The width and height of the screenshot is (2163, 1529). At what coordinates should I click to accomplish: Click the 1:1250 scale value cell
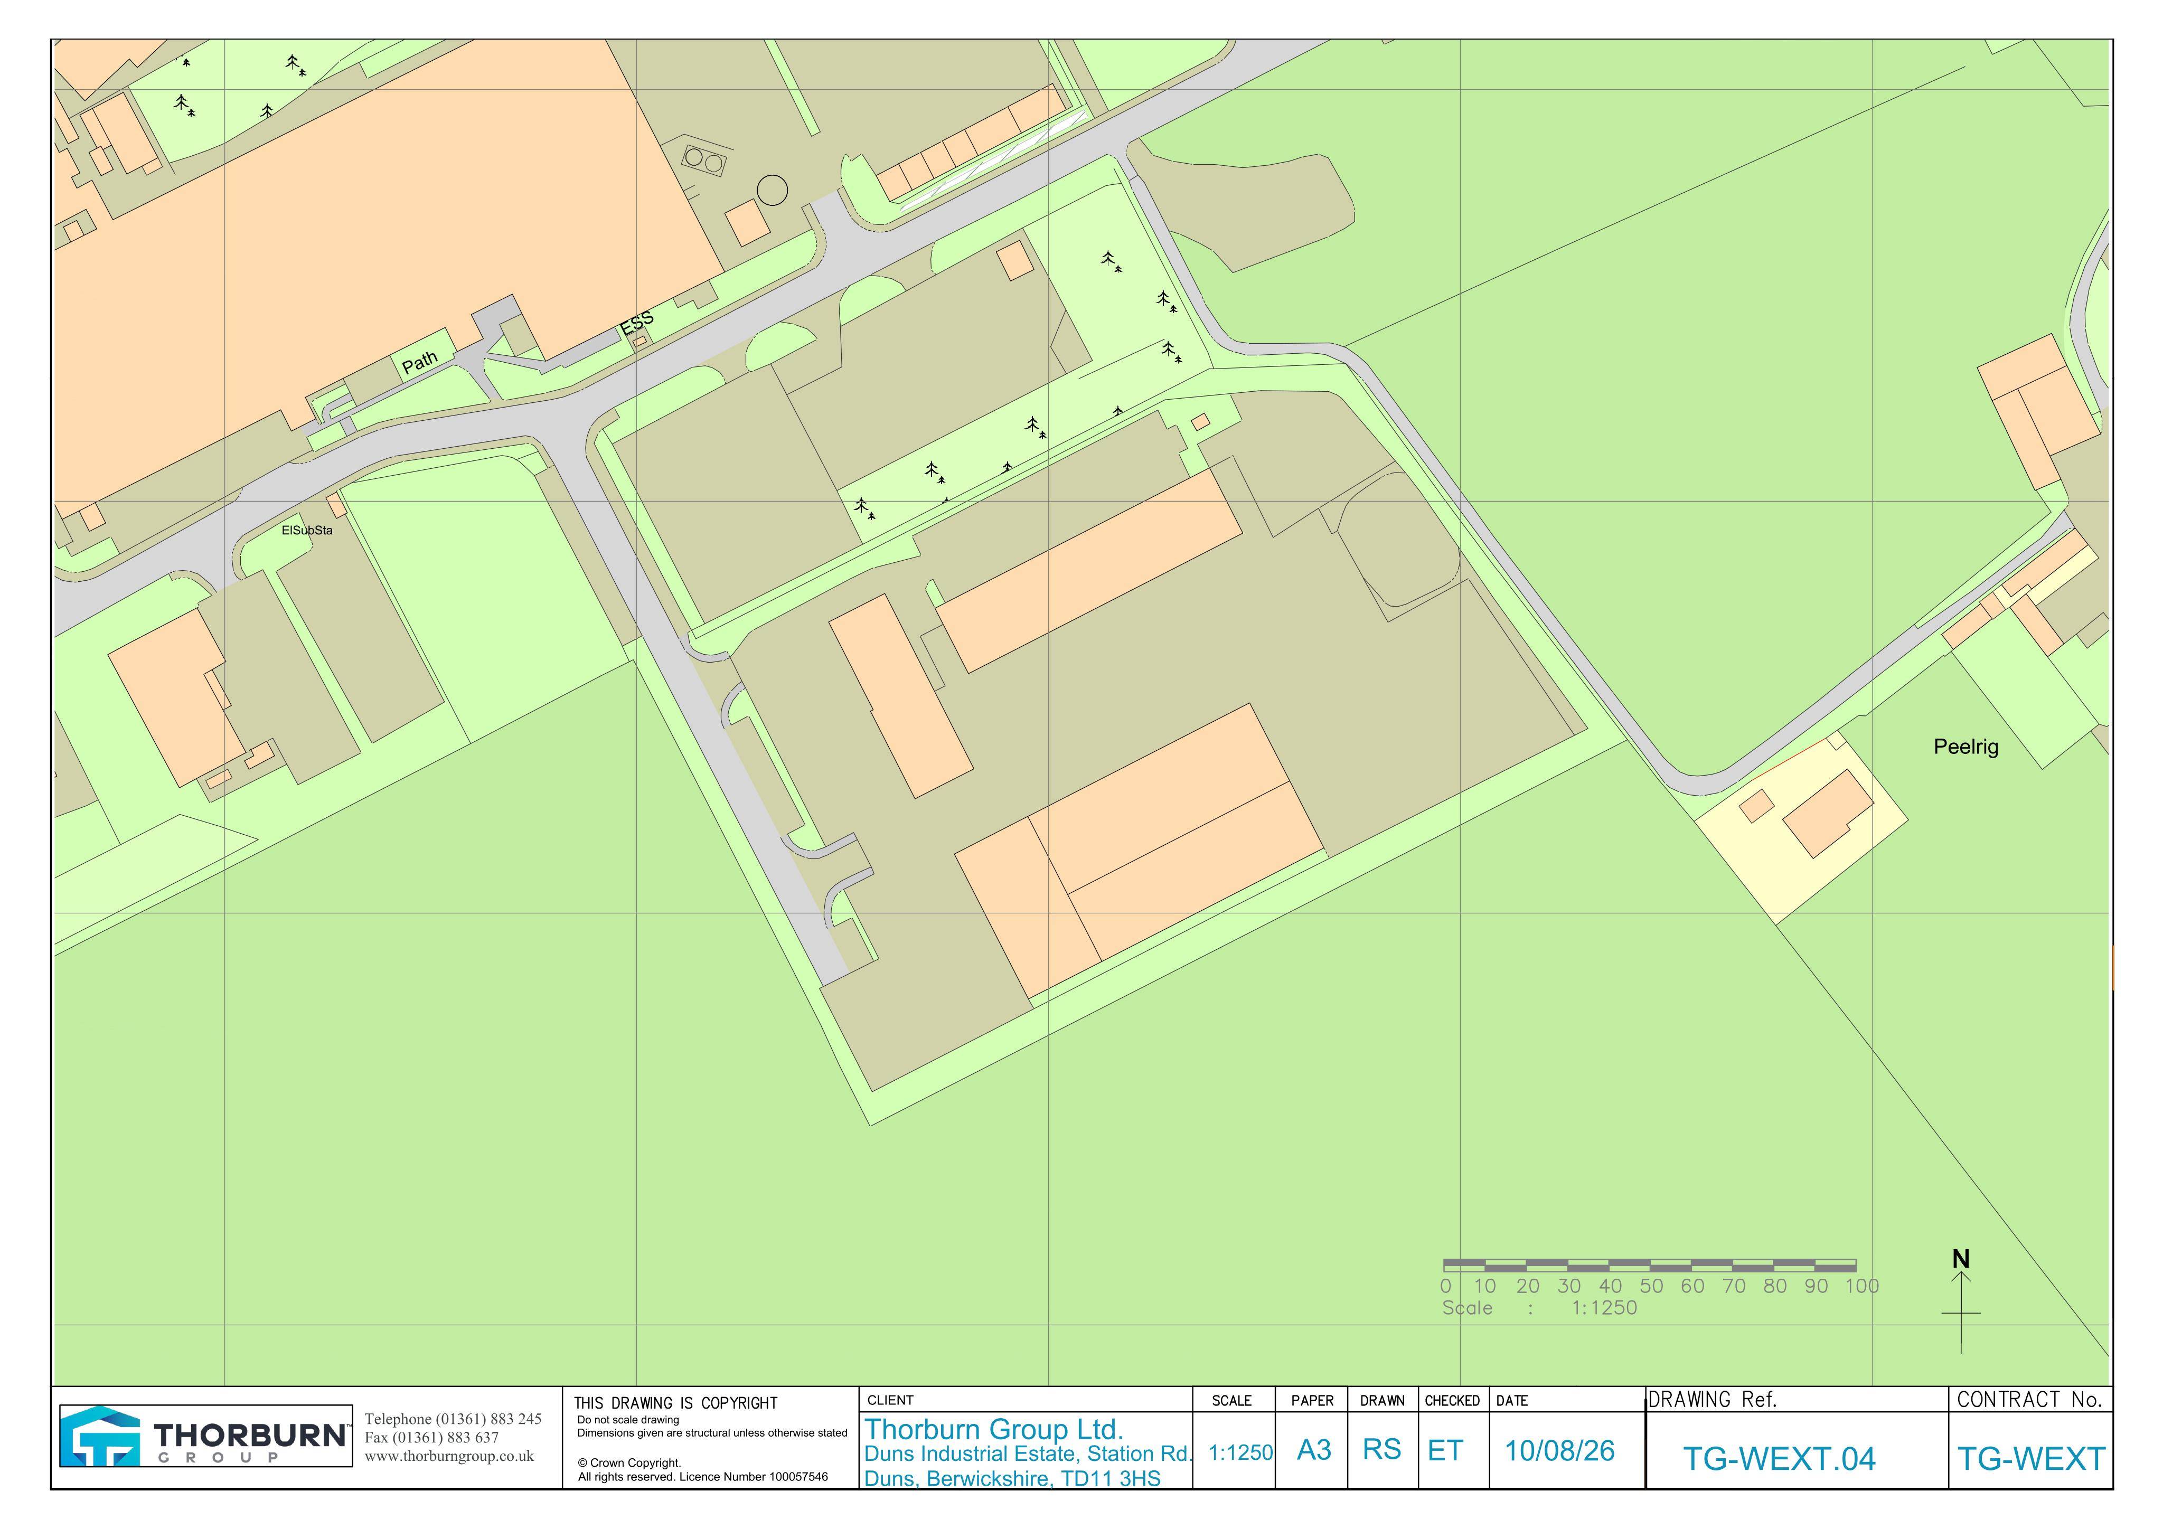click(1240, 1452)
